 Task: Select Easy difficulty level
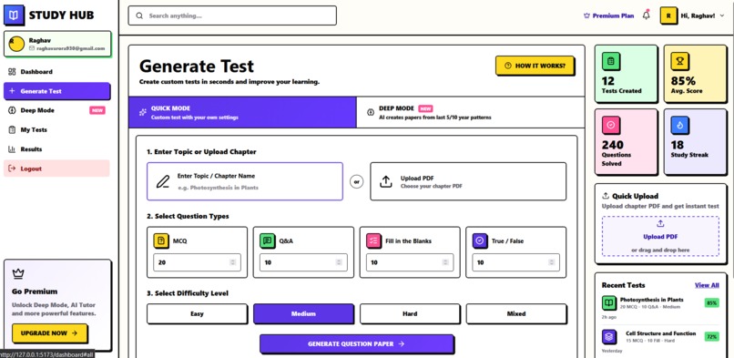click(197, 313)
